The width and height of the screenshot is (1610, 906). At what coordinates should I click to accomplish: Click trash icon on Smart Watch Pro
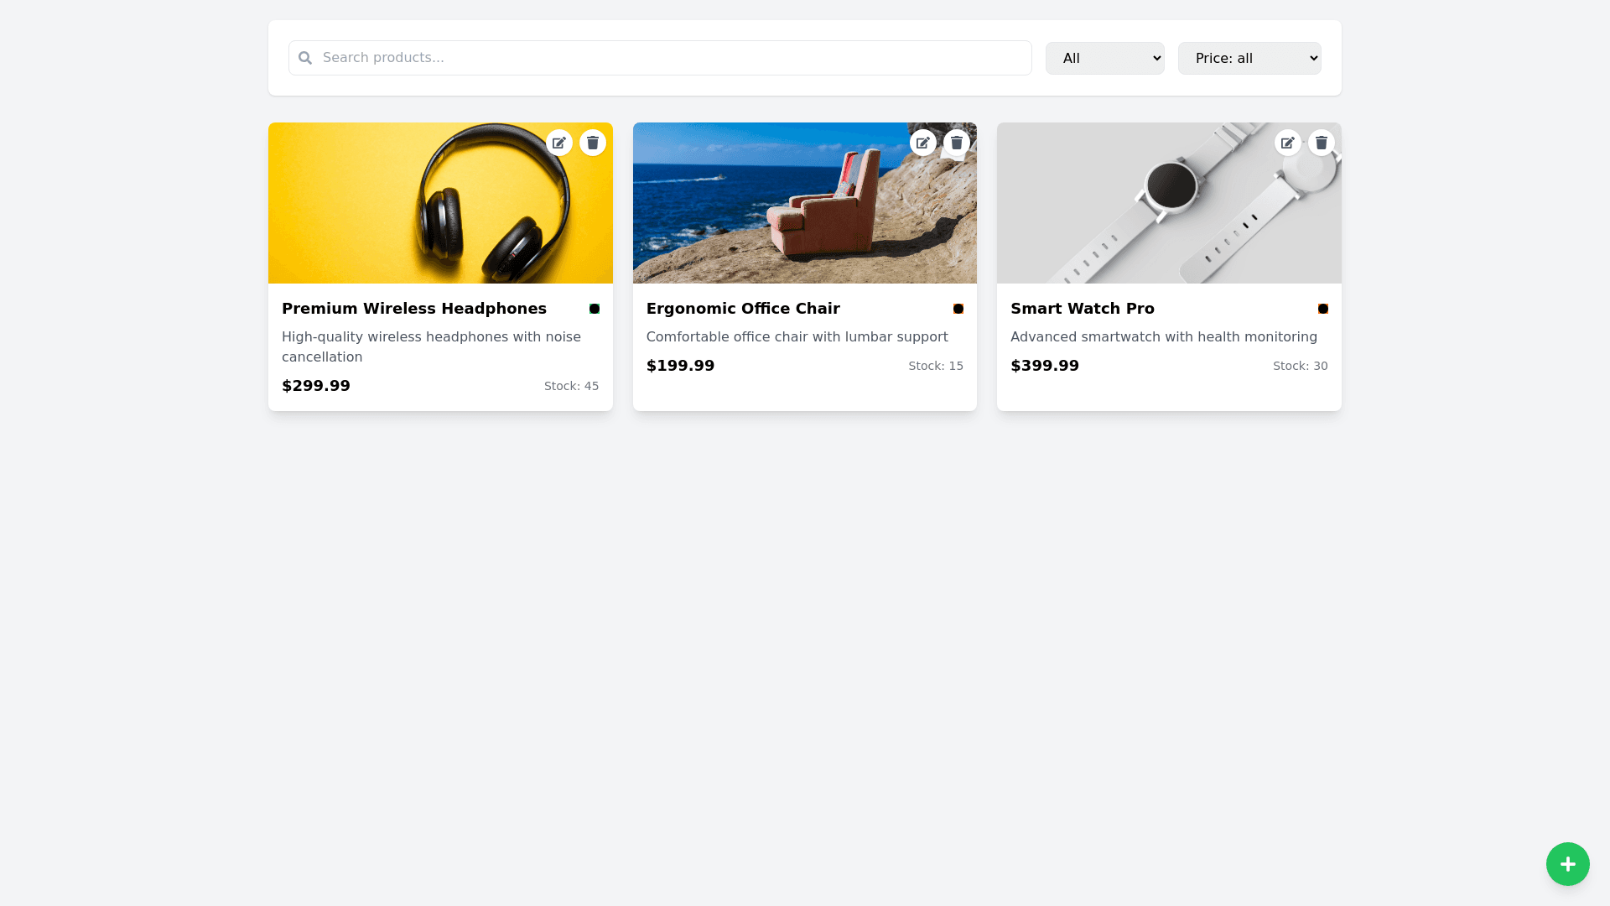1322,143
